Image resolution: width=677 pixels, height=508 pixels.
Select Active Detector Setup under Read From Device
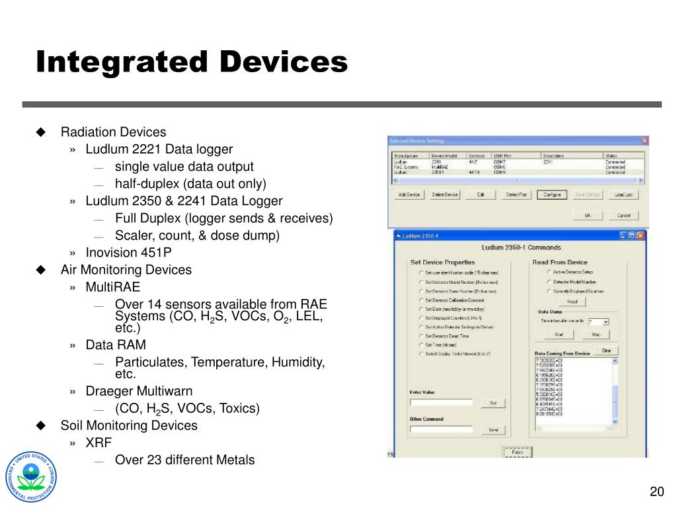click(x=570, y=272)
